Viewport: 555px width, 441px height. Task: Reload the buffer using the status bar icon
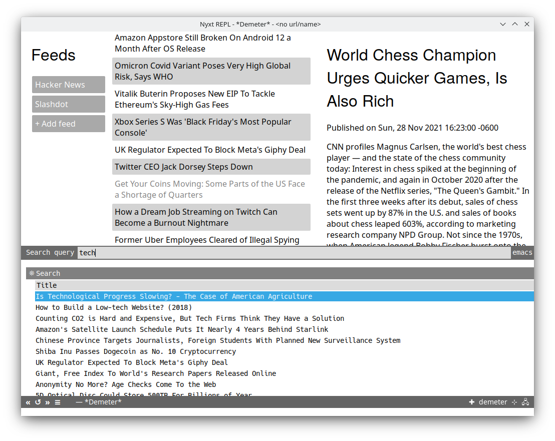(38, 402)
